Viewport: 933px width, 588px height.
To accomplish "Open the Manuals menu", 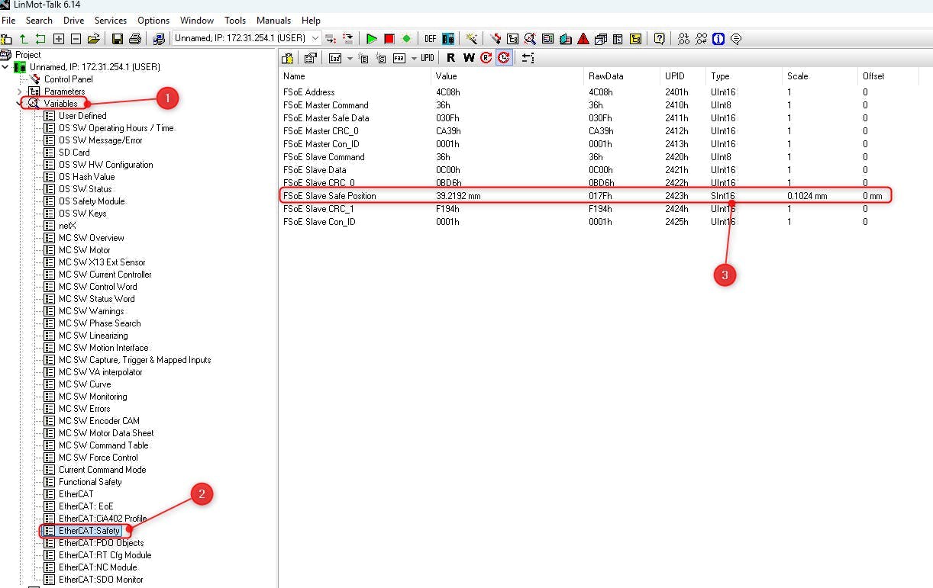I will point(273,20).
